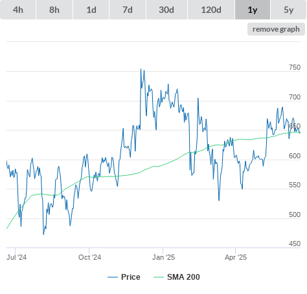Open the 30d range tab
The width and height of the screenshot is (307, 294).
click(x=166, y=10)
